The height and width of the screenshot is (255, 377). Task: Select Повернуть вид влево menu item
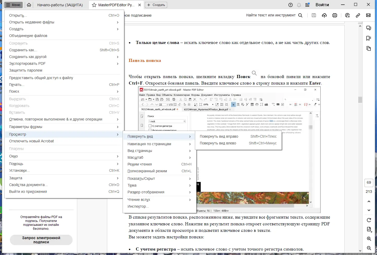tap(218, 143)
